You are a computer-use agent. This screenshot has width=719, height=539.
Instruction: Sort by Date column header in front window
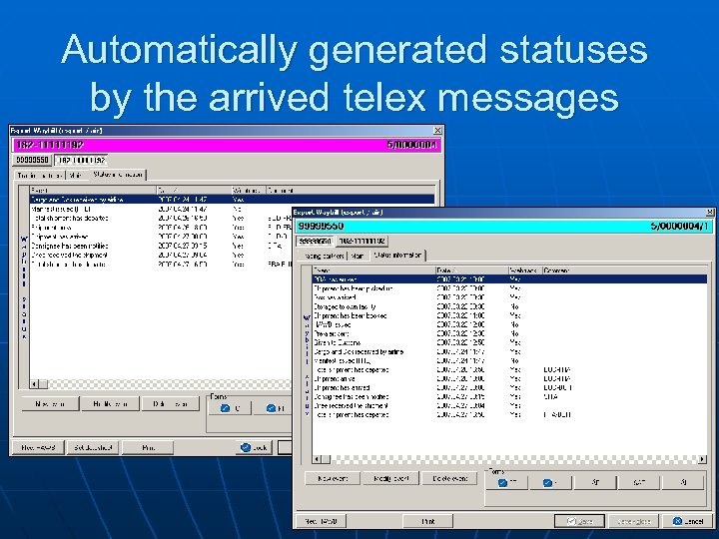[471, 270]
